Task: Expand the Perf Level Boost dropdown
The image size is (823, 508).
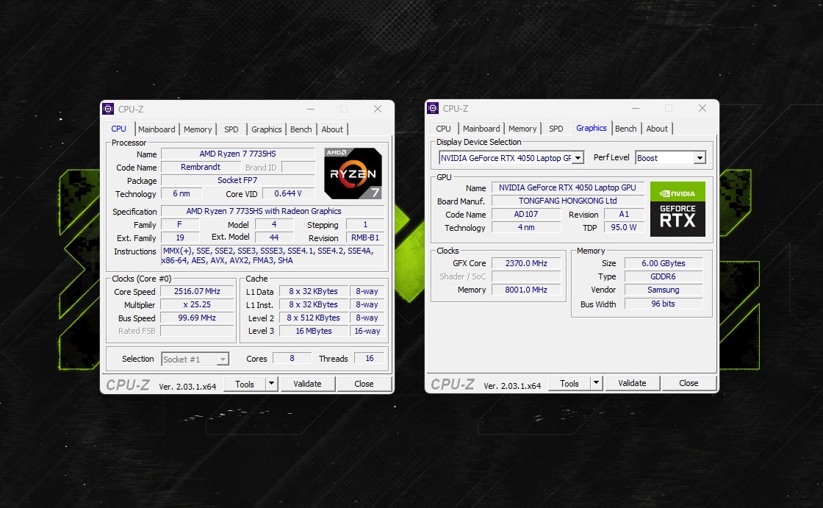Action: [699, 158]
